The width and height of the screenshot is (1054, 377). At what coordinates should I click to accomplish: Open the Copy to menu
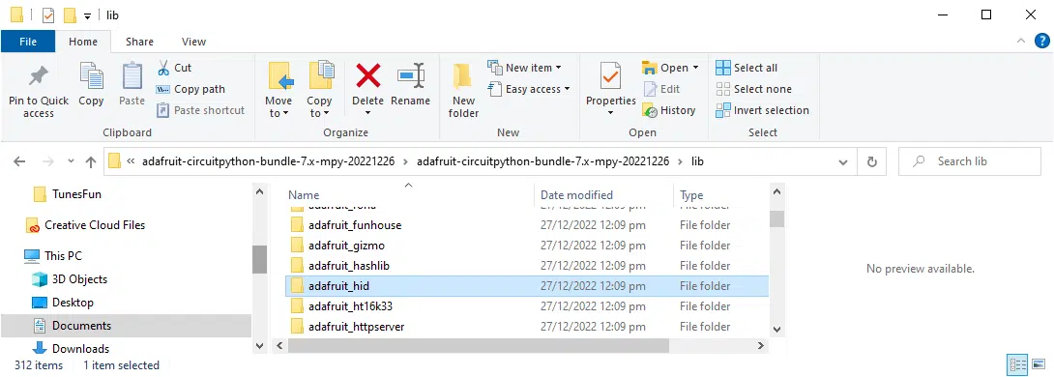[320, 91]
